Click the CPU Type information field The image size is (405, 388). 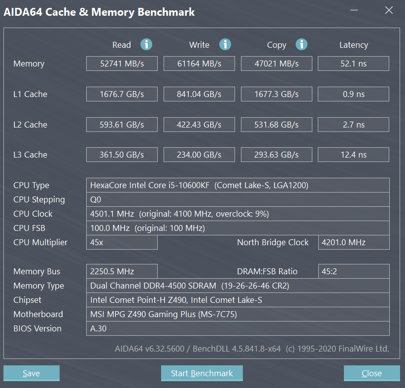pos(238,185)
